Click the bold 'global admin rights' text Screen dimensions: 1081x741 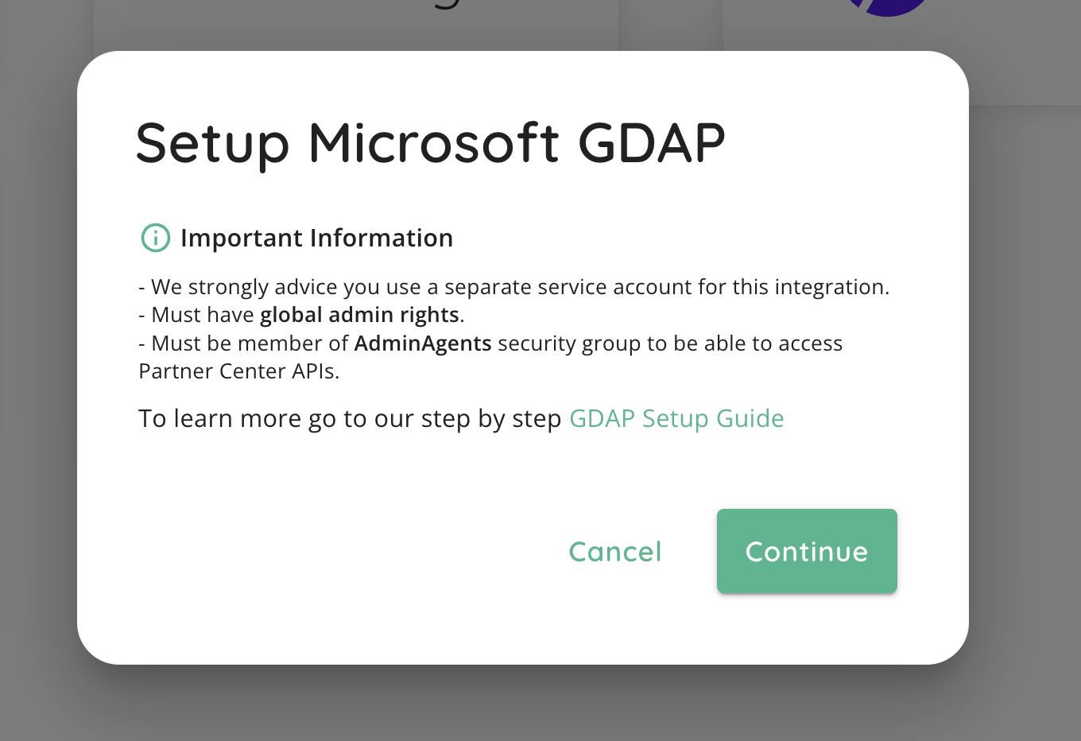pos(359,315)
